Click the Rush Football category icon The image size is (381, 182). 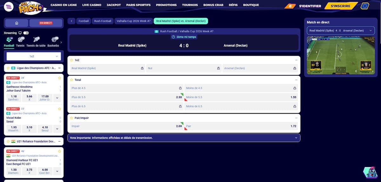tap(157, 31)
